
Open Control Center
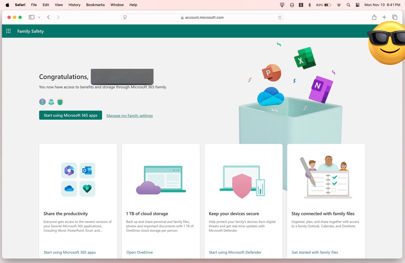357,5
